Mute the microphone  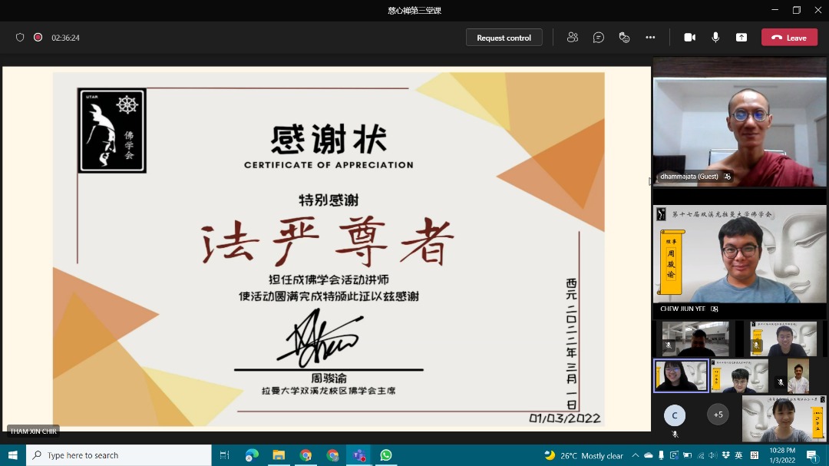coord(715,38)
